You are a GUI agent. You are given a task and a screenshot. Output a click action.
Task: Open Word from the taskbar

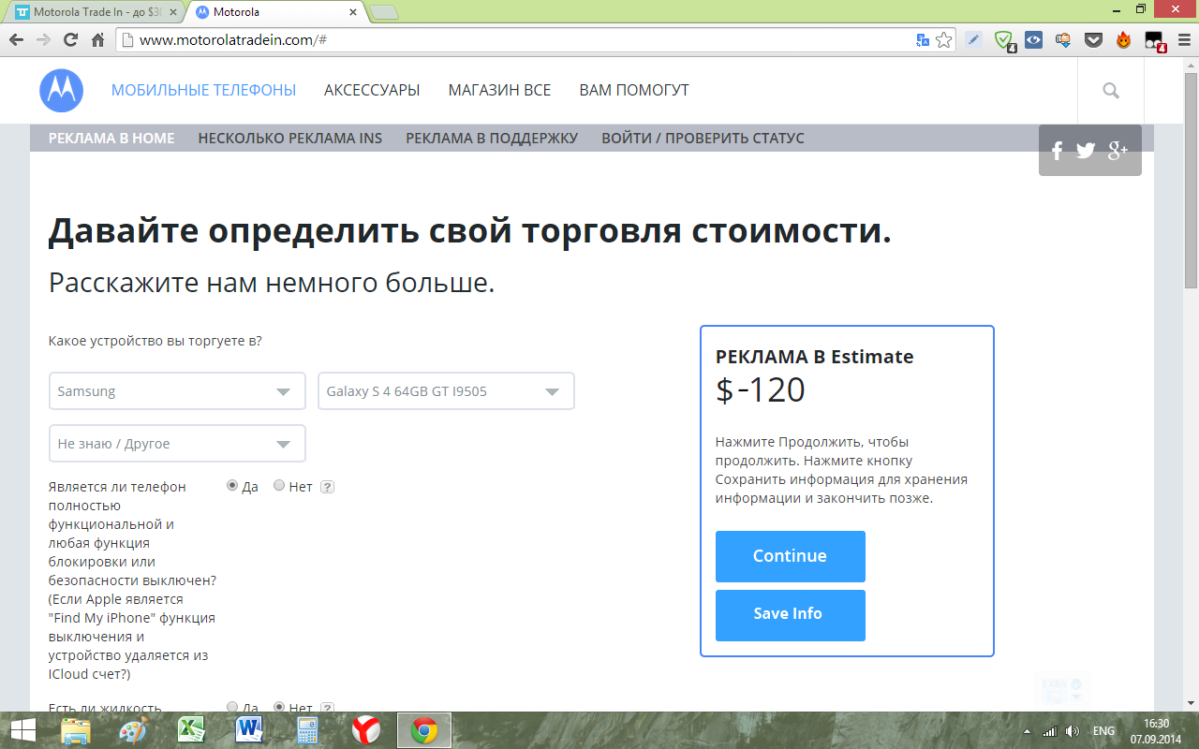(249, 730)
